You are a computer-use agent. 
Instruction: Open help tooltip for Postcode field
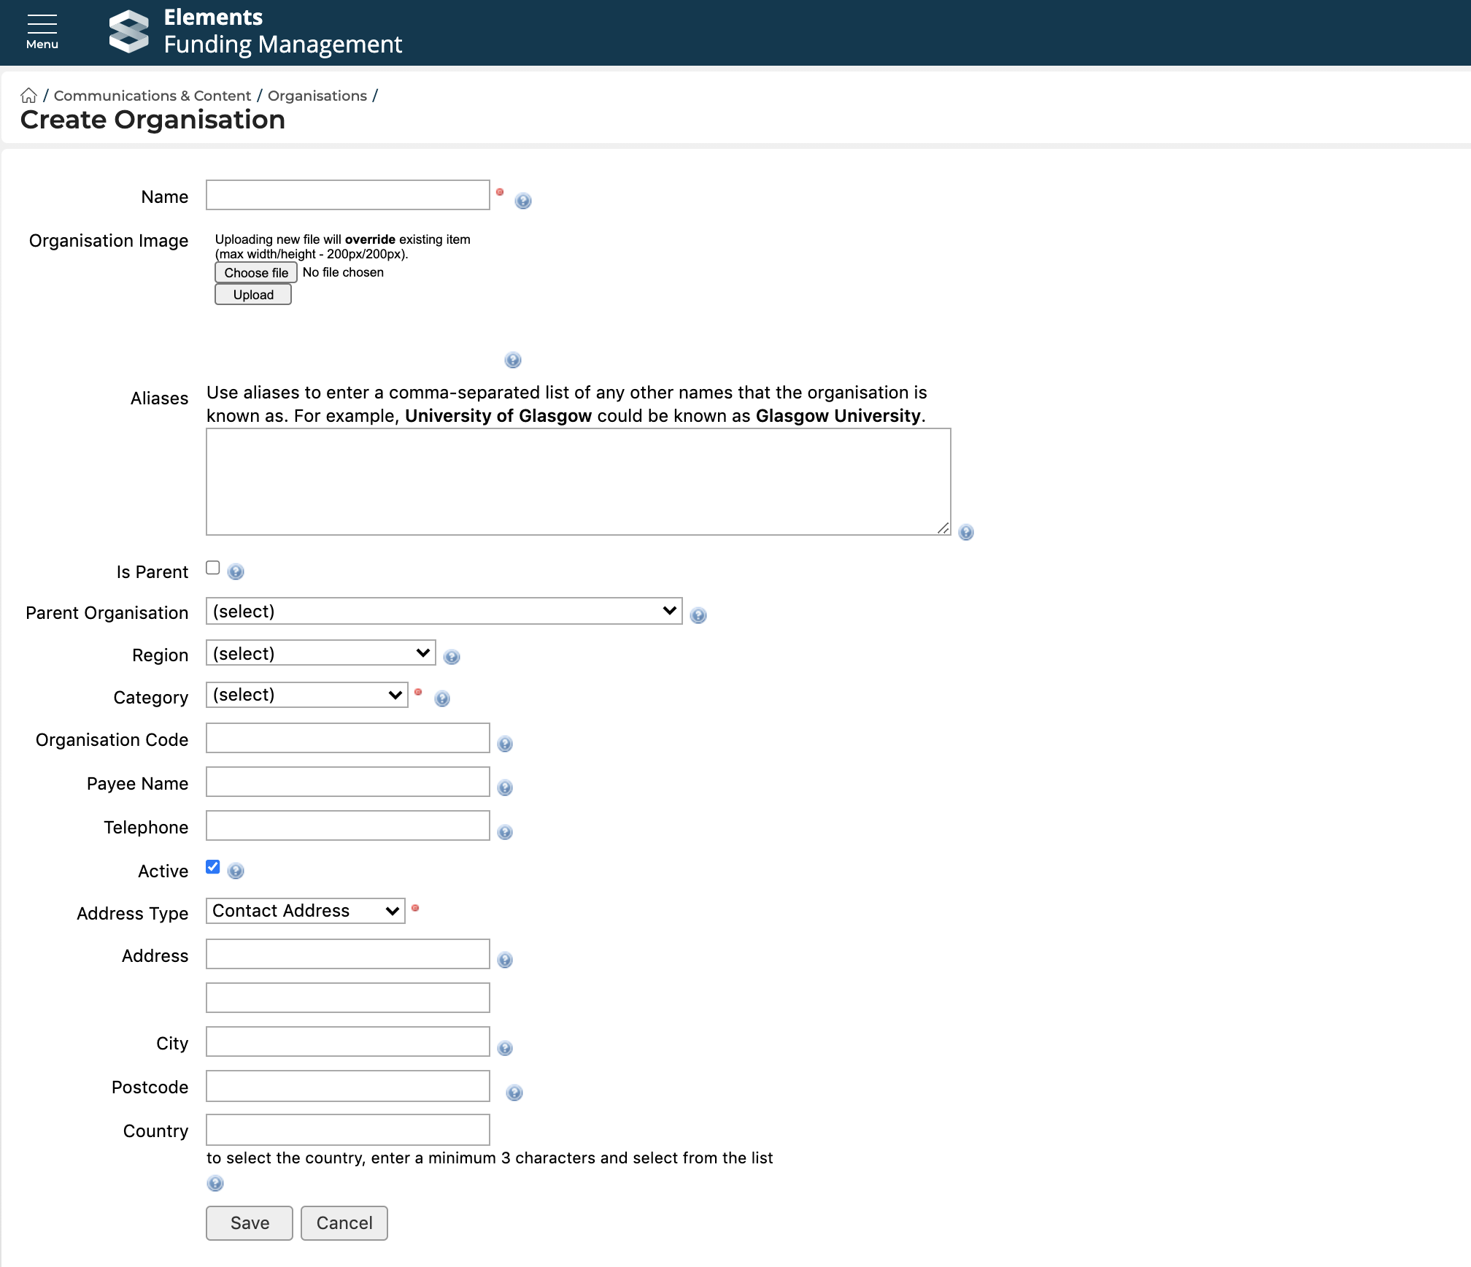point(514,1093)
